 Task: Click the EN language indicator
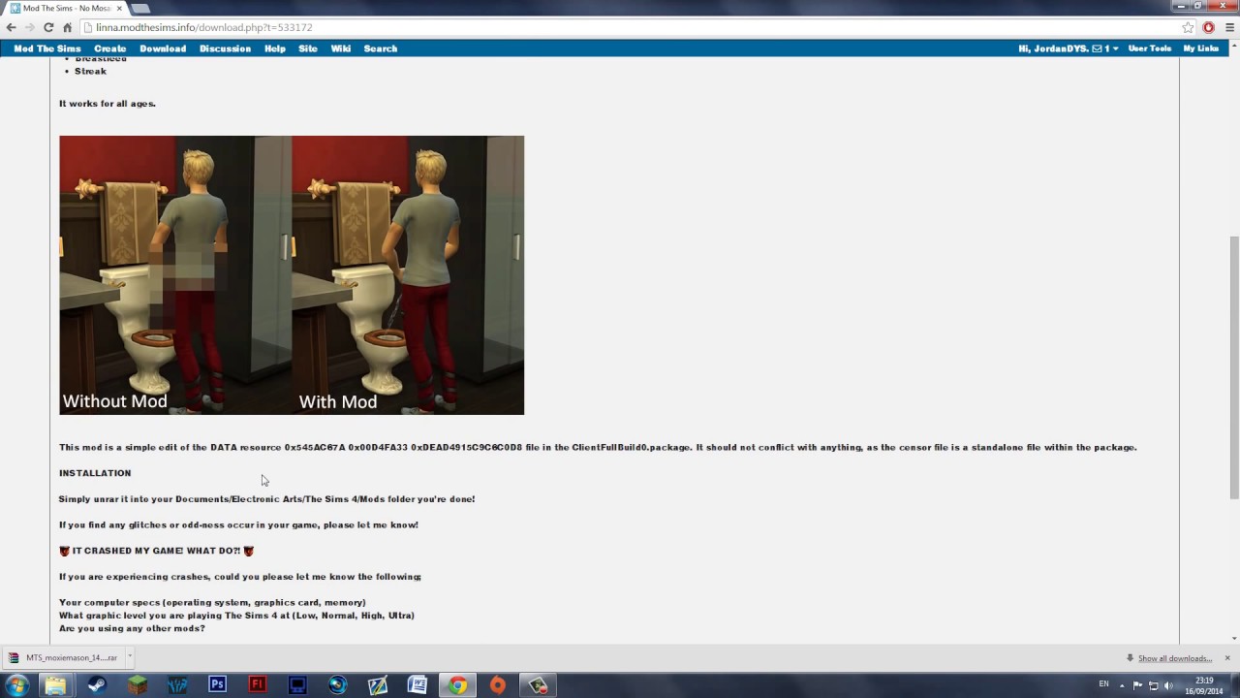tap(1103, 684)
